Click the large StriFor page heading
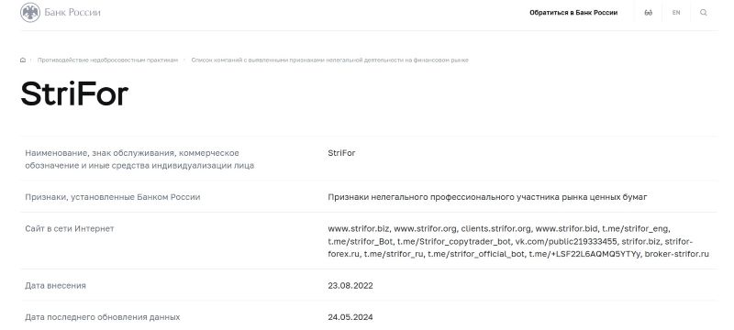The width and height of the screenshot is (734, 330). point(74,93)
